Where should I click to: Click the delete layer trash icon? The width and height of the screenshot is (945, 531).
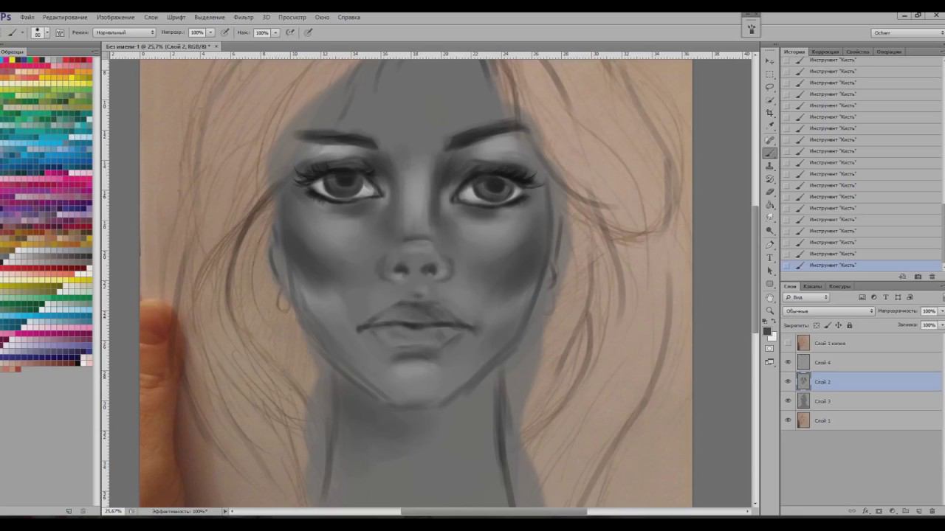tap(932, 511)
